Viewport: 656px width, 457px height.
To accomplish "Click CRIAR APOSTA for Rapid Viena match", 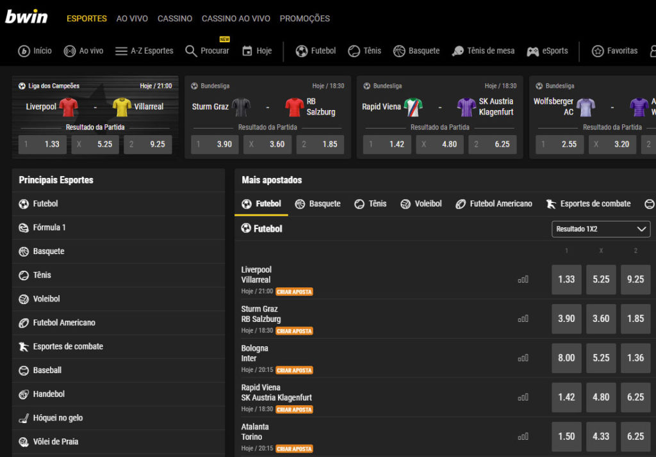I will pos(294,410).
